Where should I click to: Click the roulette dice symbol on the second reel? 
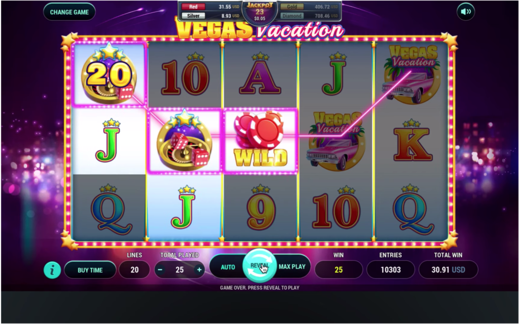184,140
